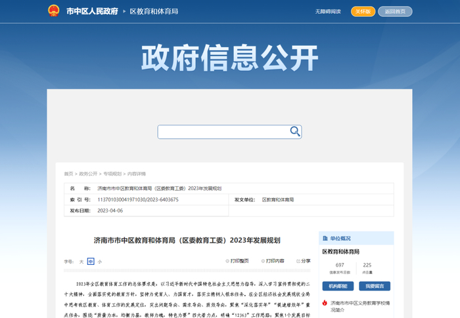Switch to 关怀版 care mode
The image size is (460, 318).
click(x=363, y=11)
